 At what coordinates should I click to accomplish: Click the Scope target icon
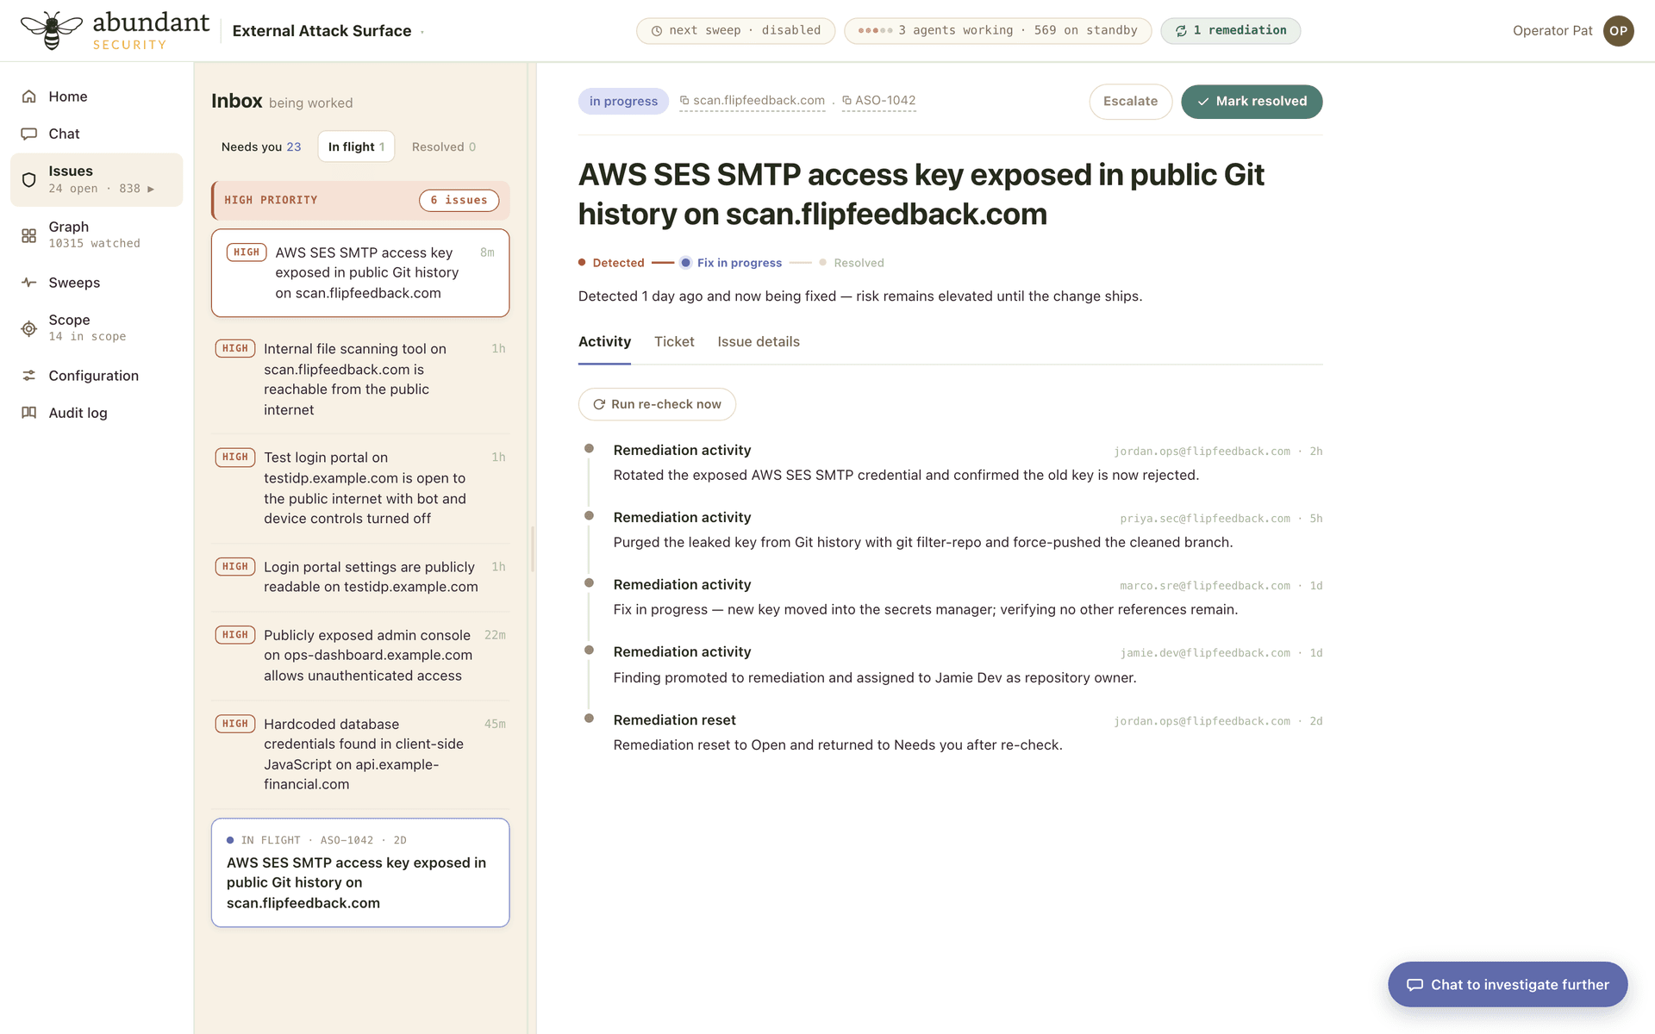[x=29, y=328]
